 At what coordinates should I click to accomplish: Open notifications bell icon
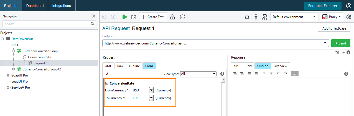pos(247,17)
